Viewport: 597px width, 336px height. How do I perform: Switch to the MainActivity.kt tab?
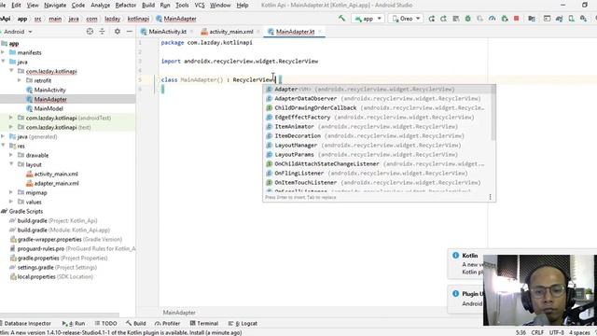(x=167, y=32)
